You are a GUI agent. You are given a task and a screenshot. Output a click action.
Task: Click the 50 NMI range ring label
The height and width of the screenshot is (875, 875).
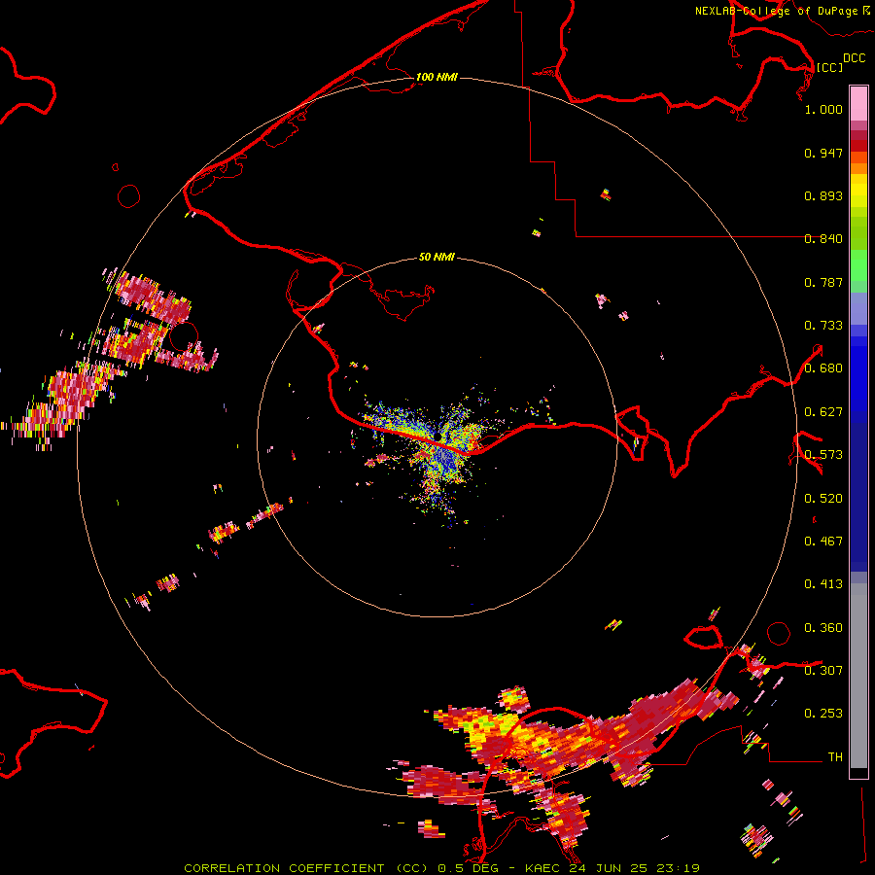[437, 258]
